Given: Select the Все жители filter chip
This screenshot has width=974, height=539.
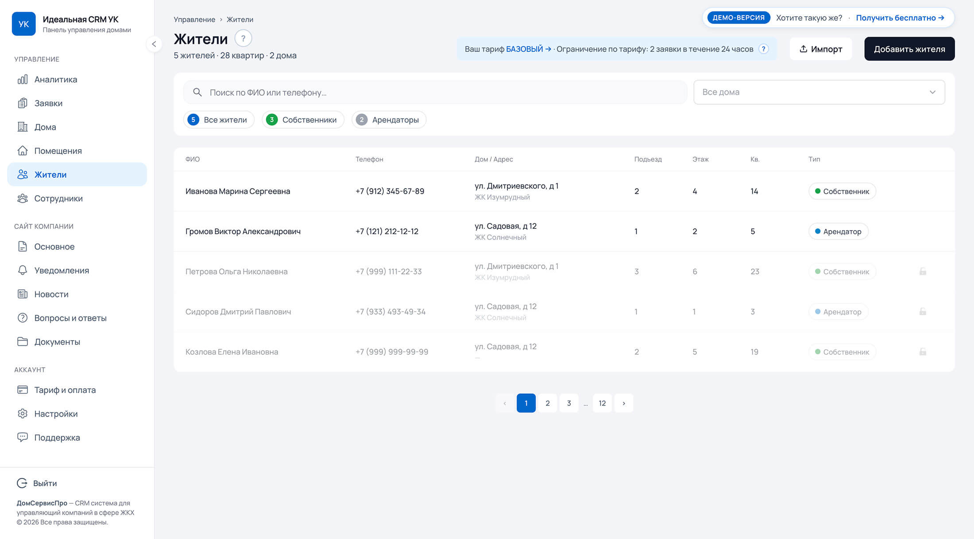Looking at the screenshot, I should point(219,119).
